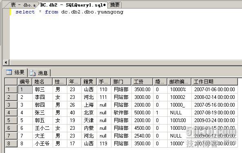Click the date cell 2007-08-19 00:00:00
The width and height of the screenshot is (242, 153).
pyautogui.click(x=215, y=113)
